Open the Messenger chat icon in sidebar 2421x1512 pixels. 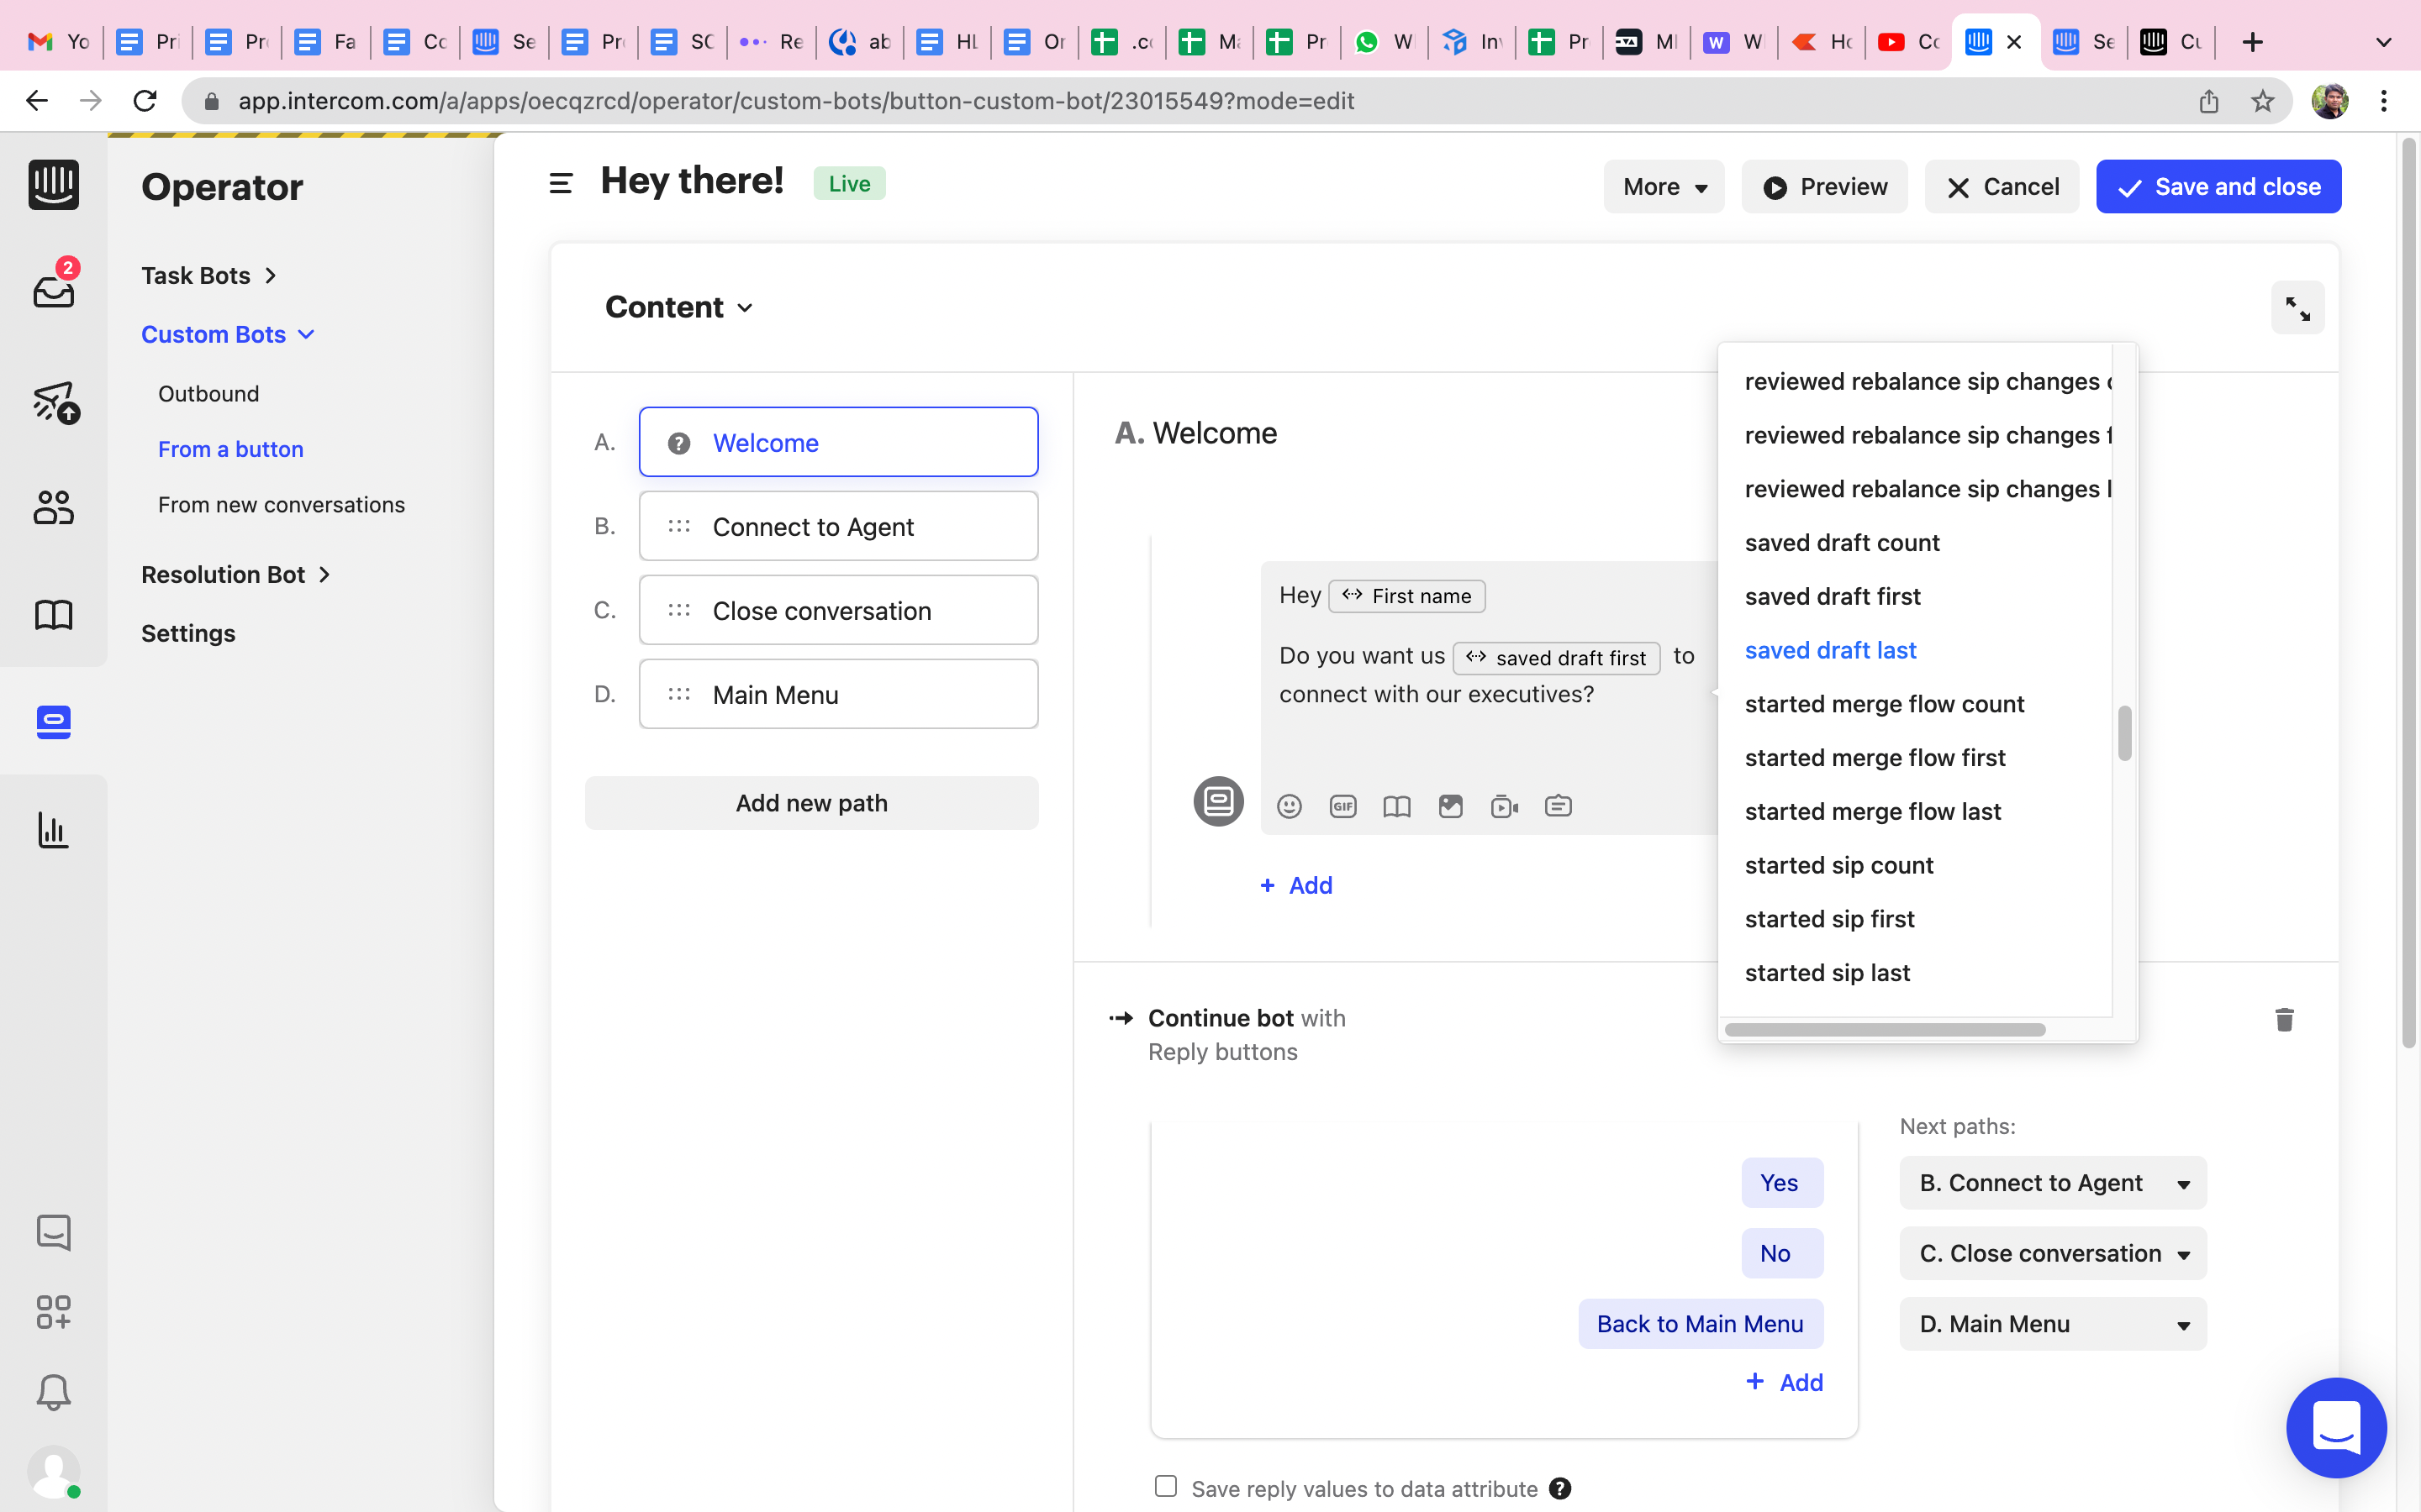pos(53,1232)
